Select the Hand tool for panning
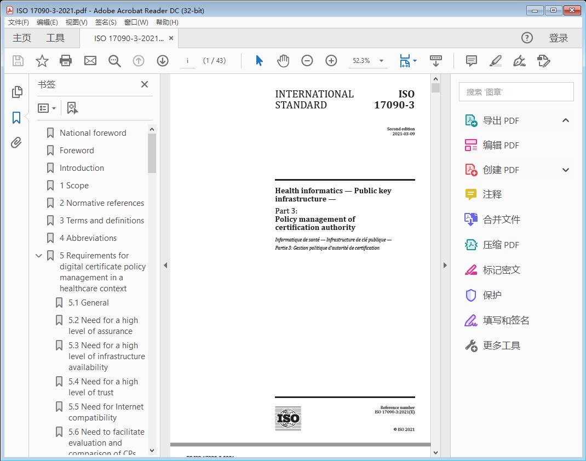 [x=283, y=61]
